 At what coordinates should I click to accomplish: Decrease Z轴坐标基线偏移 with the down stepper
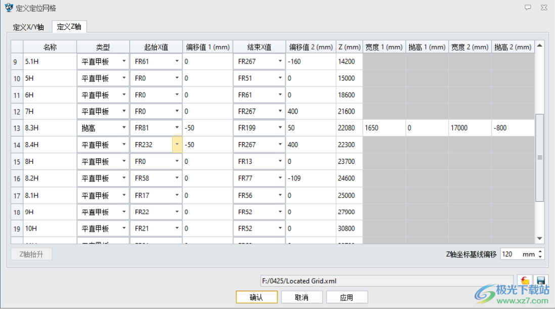pyautogui.click(x=540, y=256)
